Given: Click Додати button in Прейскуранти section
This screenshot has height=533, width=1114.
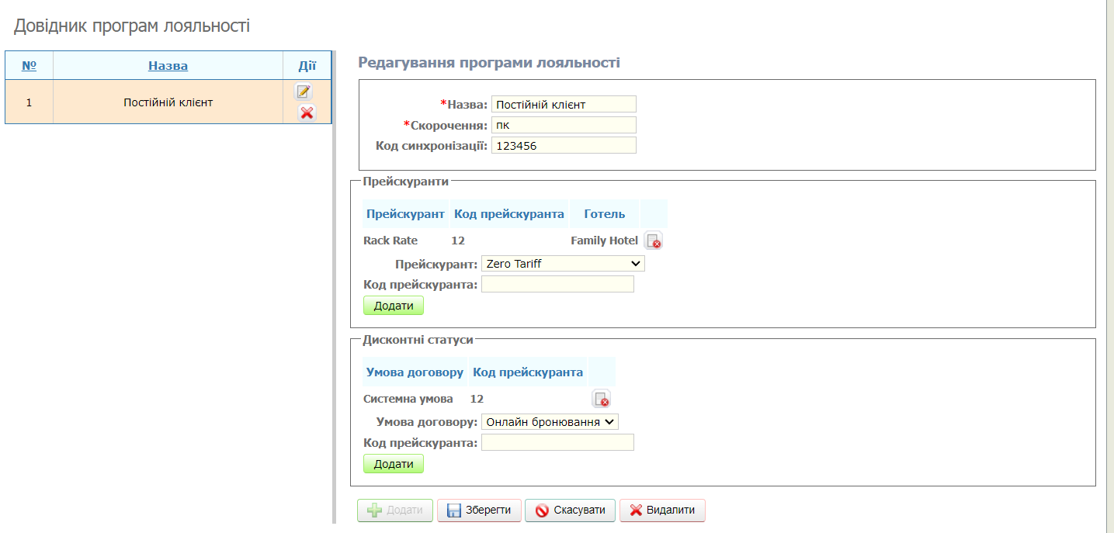Looking at the screenshot, I should 394,306.
